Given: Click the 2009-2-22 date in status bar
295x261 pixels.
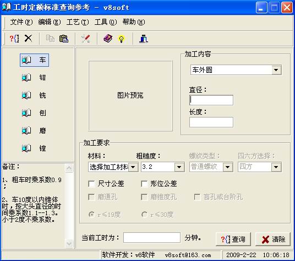Looking at the screenshot, I should pyautogui.click(x=241, y=255).
